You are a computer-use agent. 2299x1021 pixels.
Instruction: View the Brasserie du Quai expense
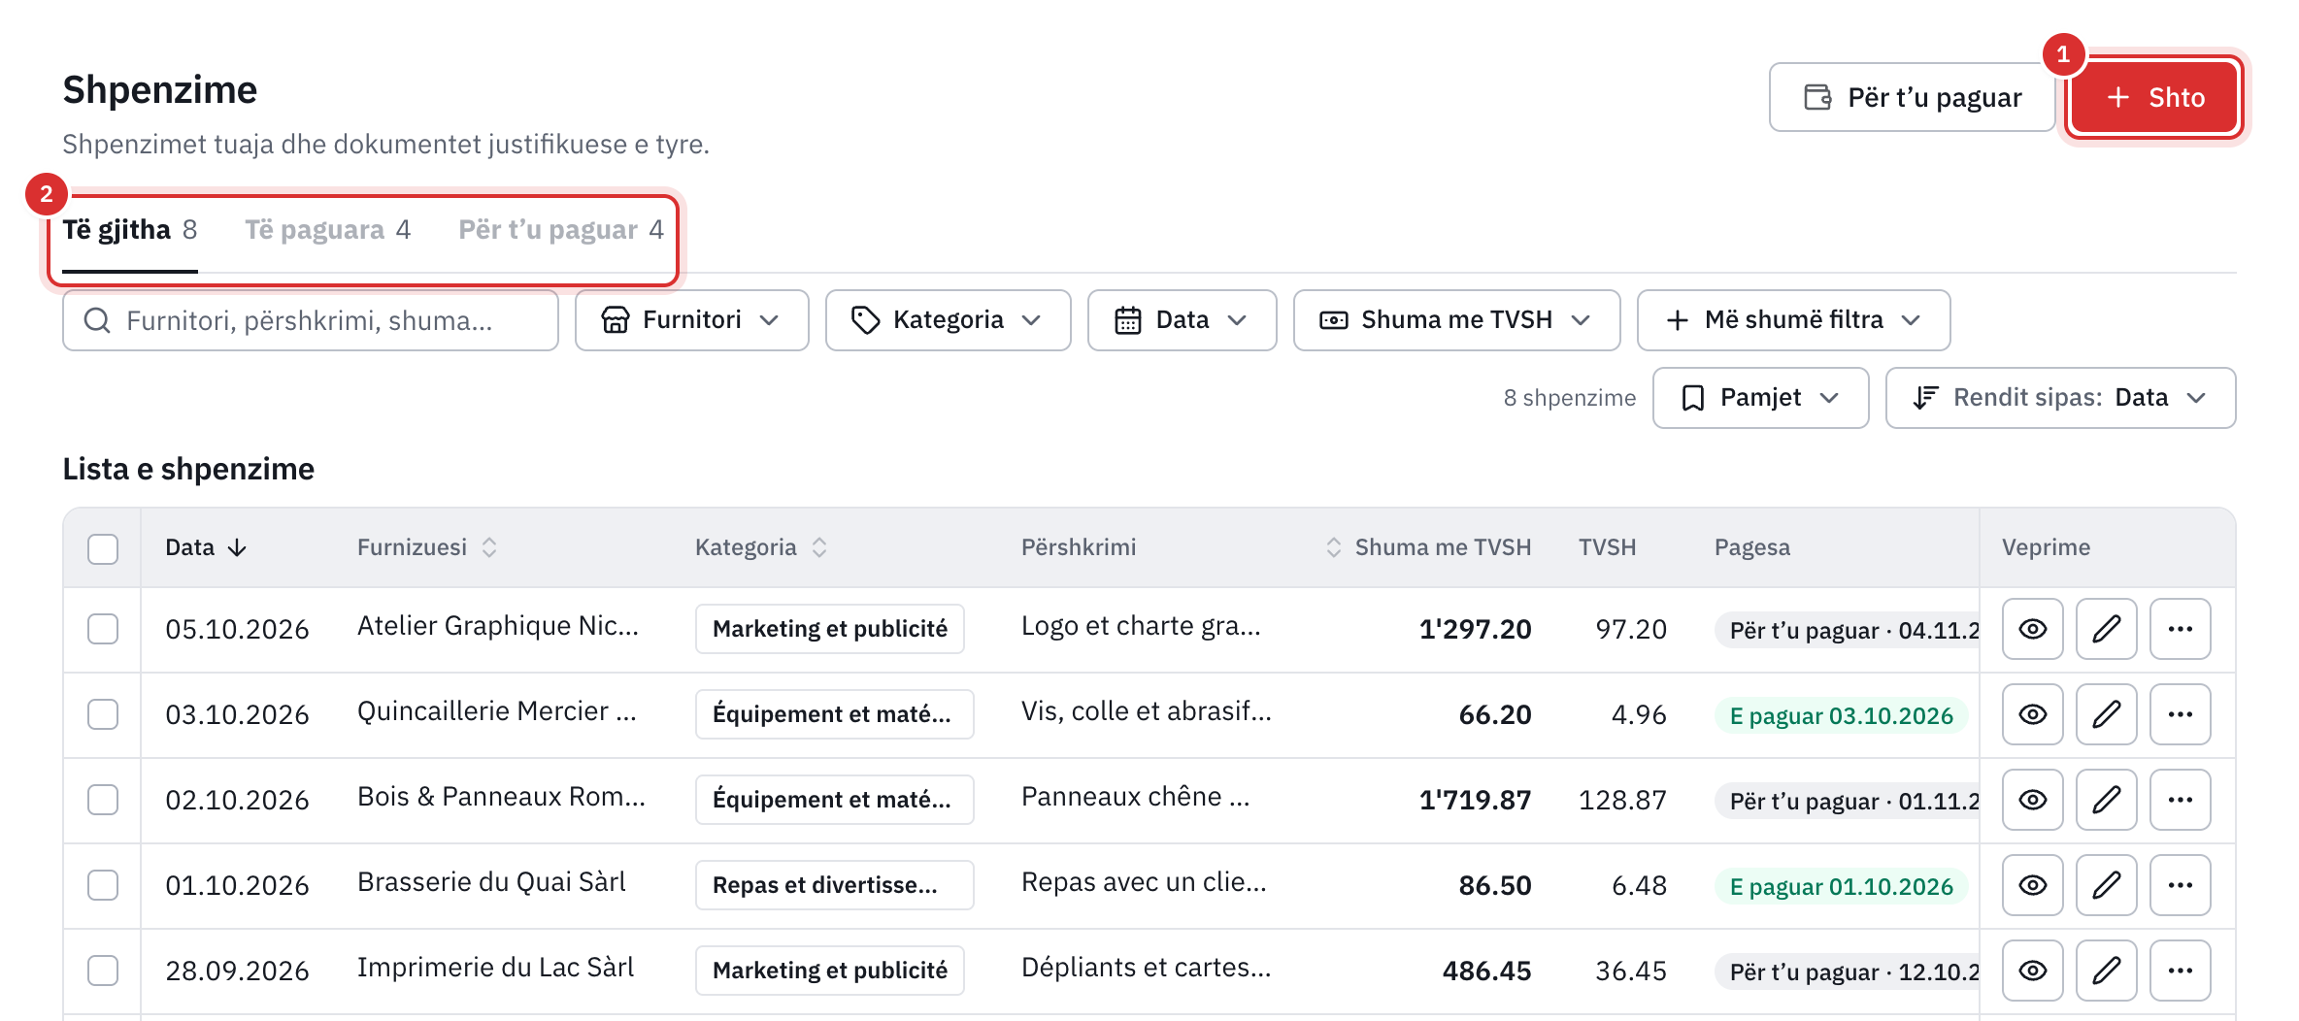[x=2032, y=885]
